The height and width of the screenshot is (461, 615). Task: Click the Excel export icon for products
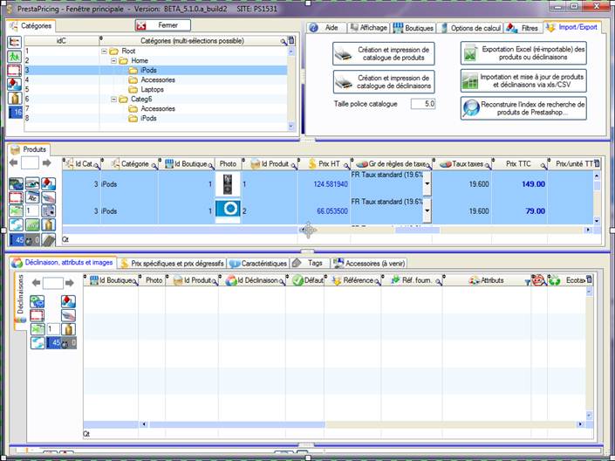470,53
